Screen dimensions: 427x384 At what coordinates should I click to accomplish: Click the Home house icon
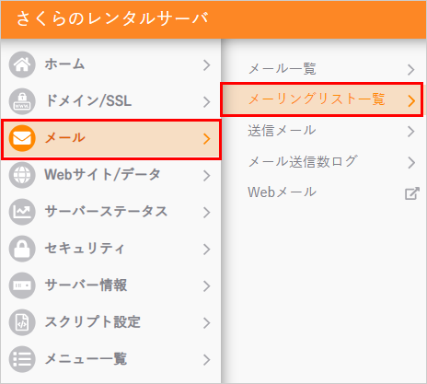[x=22, y=64]
